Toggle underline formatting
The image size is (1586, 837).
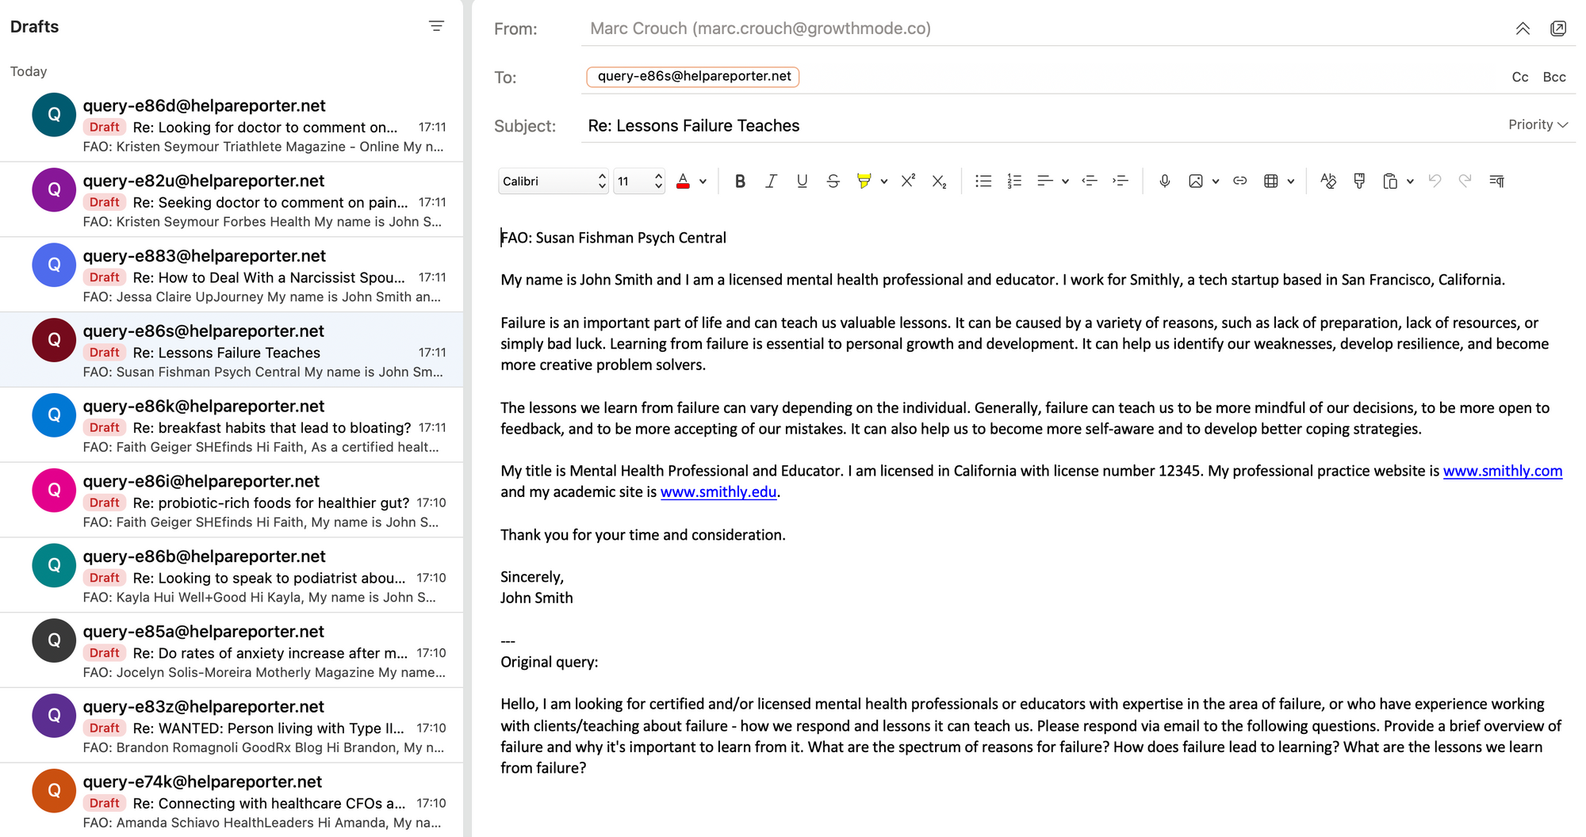click(x=802, y=182)
